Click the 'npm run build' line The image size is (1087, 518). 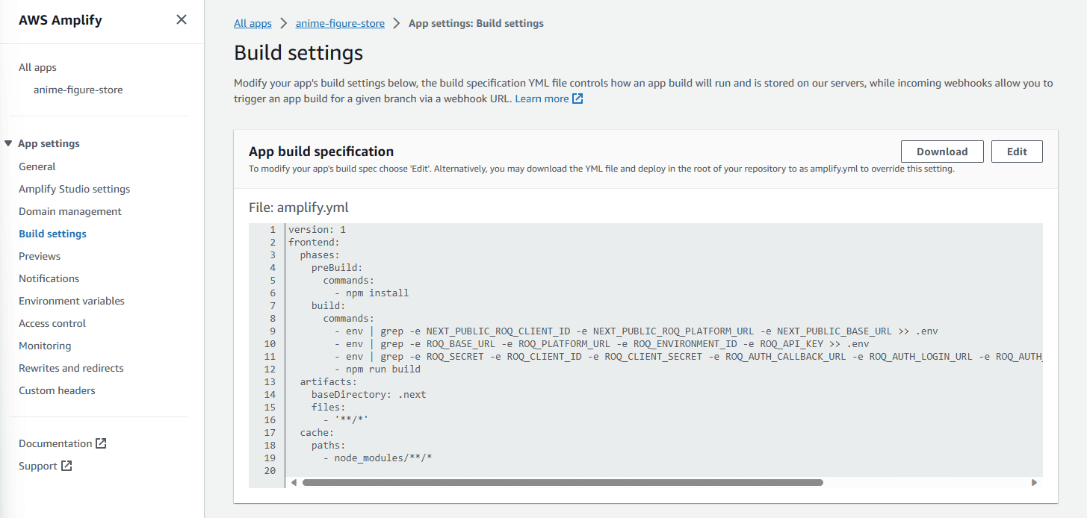click(377, 369)
